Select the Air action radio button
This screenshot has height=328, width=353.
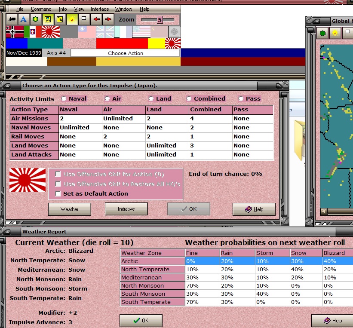pos(107,98)
